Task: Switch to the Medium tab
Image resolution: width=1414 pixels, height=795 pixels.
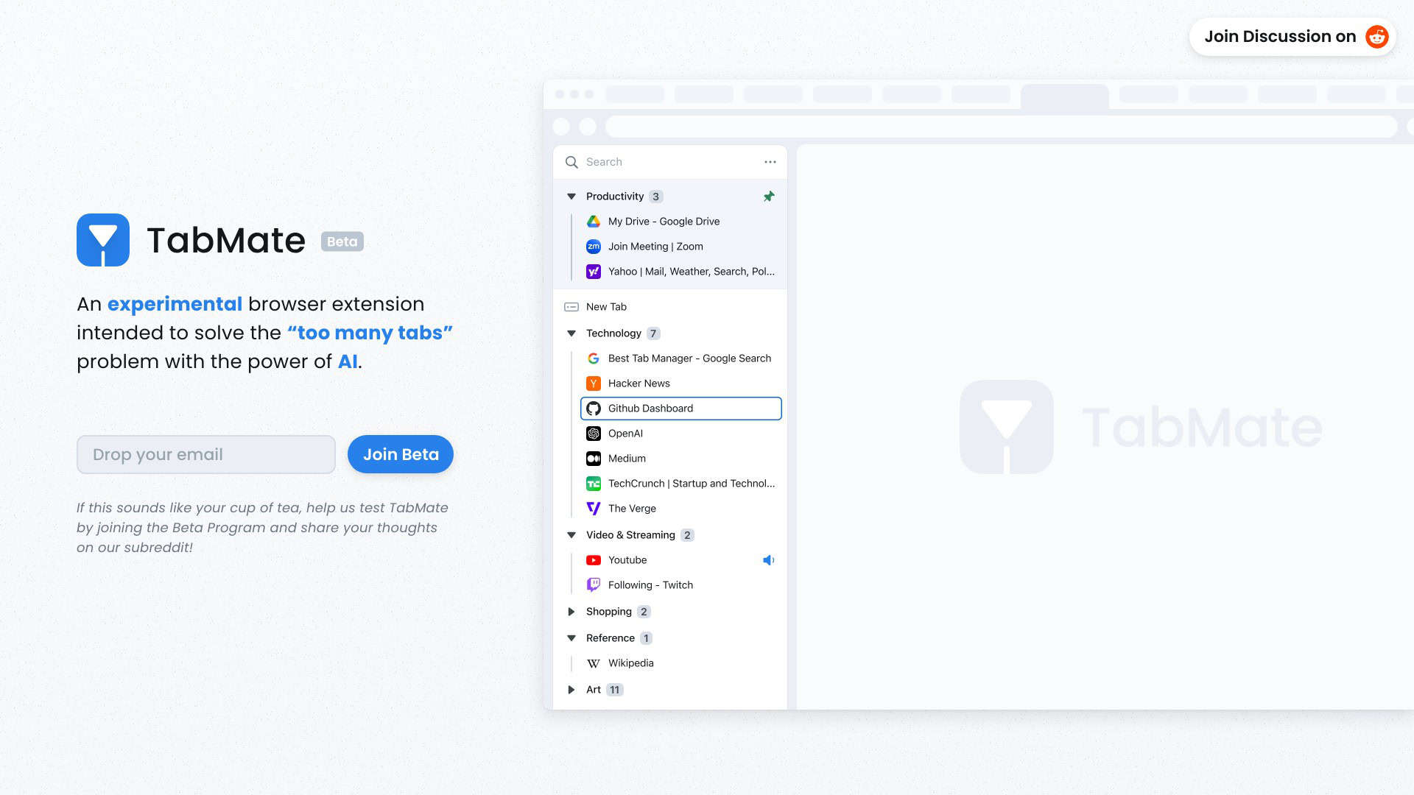Action: click(627, 458)
